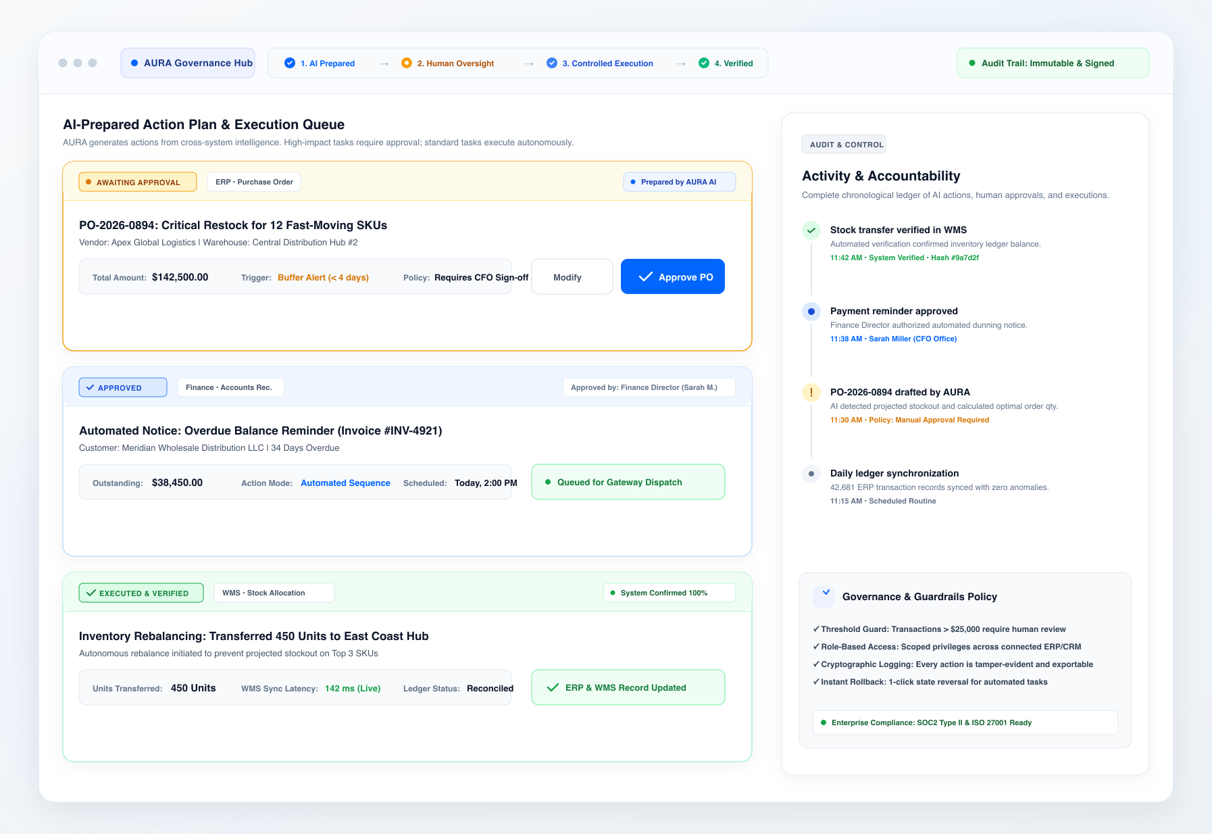This screenshot has width=1212, height=834.
Task: Approve the PO-2026-0894 purchase order
Action: point(673,276)
